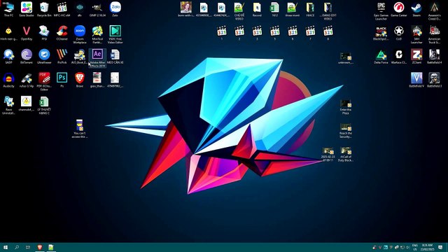Select the MiniTool Partition shortcut

click(x=97, y=34)
